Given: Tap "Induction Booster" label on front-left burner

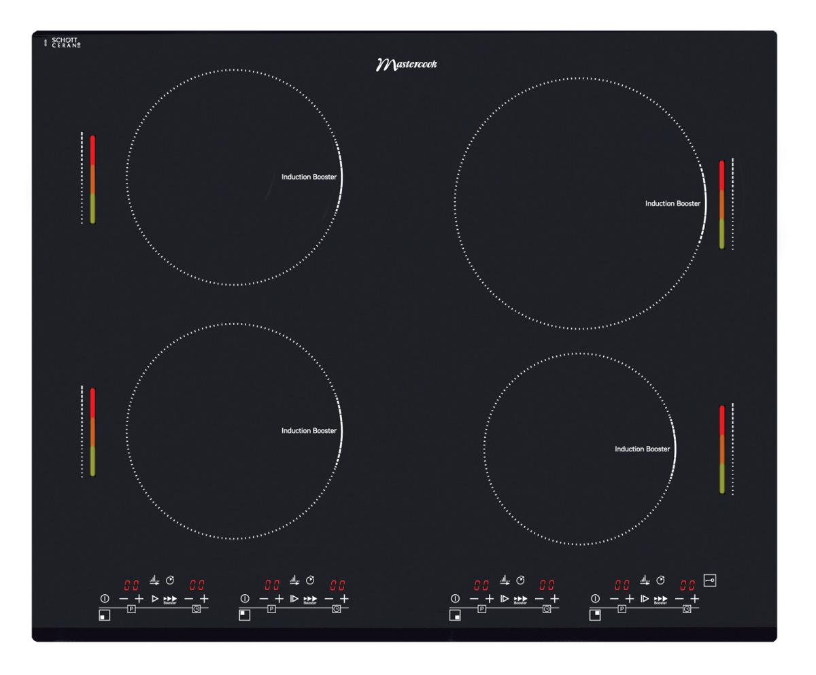Looking at the screenshot, I should pyautogui.click(x=309, y=430).
